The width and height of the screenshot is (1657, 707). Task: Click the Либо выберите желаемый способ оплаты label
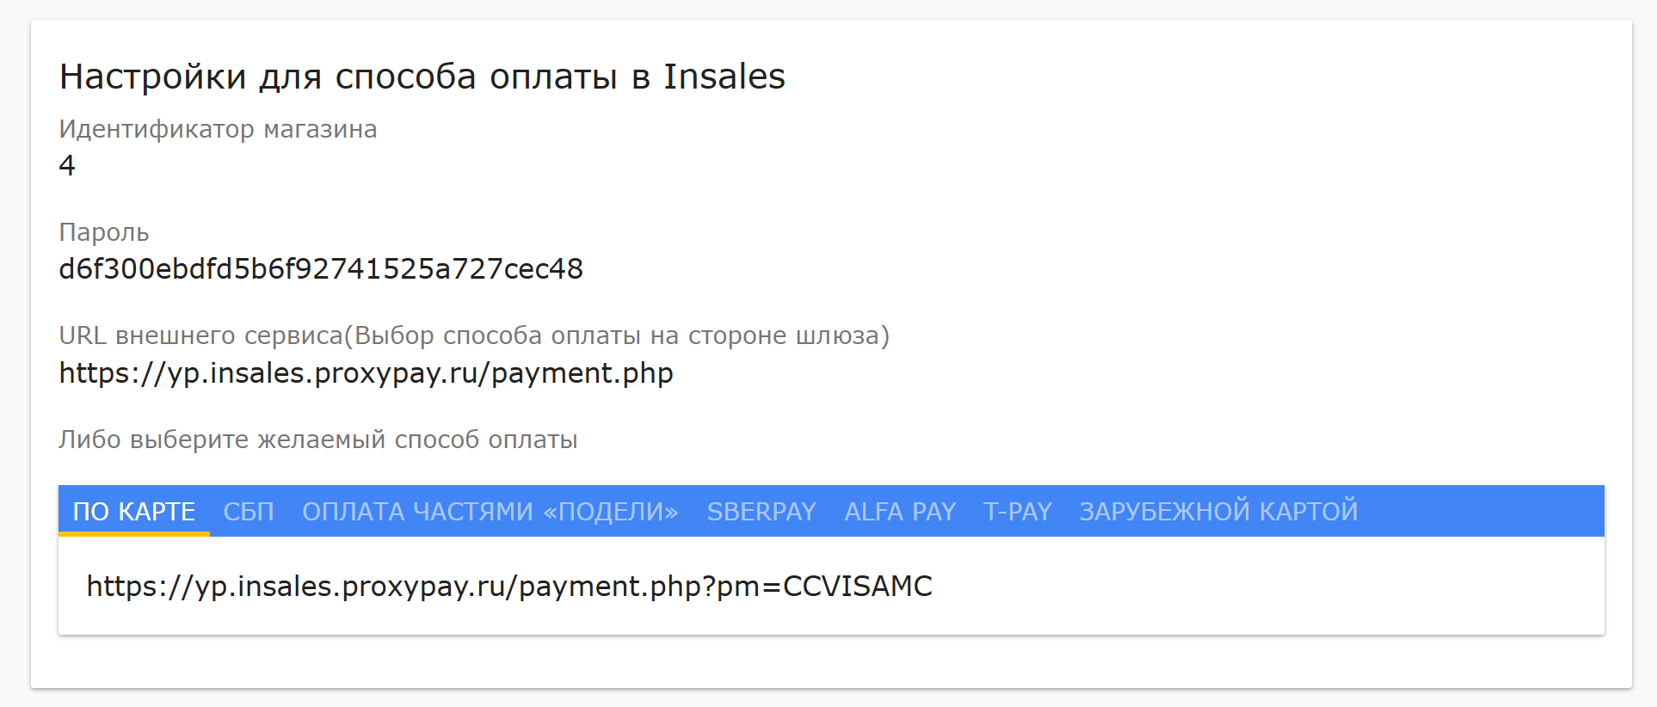tap(318, 440)
